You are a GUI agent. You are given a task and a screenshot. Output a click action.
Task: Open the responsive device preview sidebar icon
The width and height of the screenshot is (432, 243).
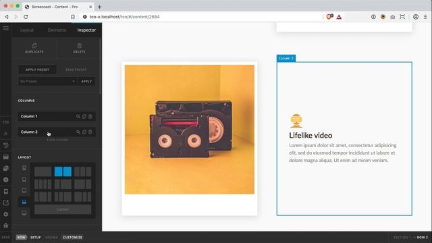pyautogui.click(x=5, y=191)
